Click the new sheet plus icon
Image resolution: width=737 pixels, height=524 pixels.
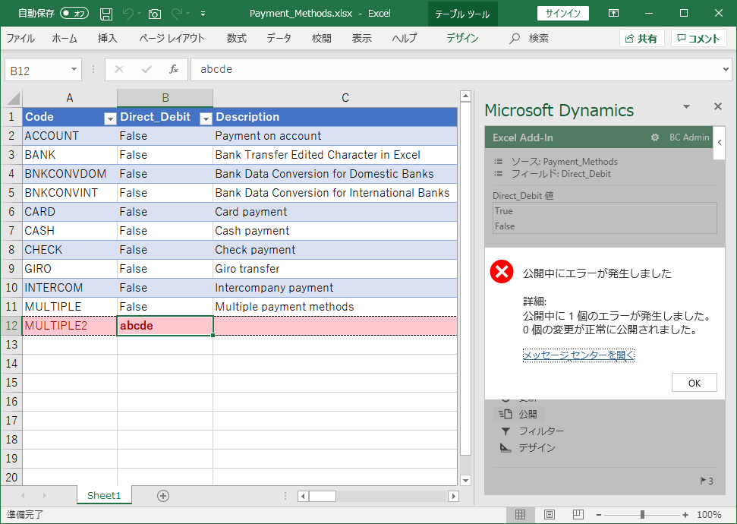click(x=162, y=496)
